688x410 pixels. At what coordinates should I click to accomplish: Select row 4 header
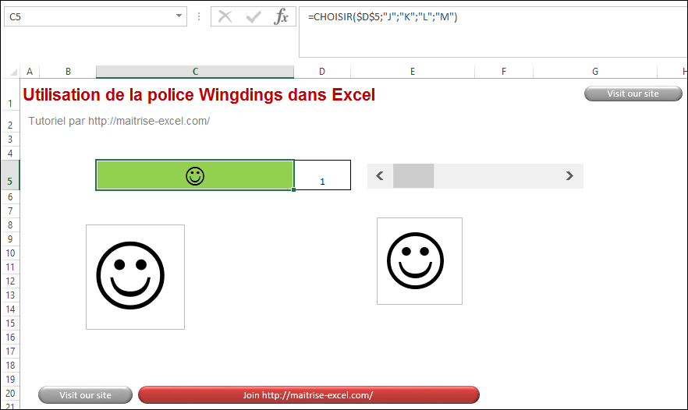coord(10,154)
